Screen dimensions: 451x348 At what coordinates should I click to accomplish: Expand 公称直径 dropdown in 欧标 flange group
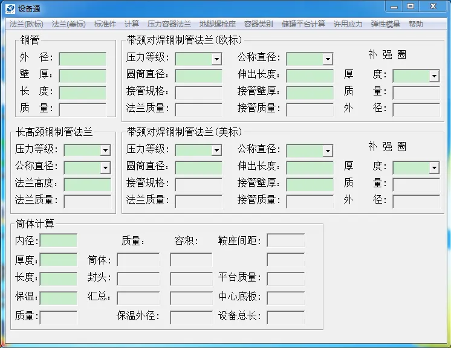tap(328, 59)
